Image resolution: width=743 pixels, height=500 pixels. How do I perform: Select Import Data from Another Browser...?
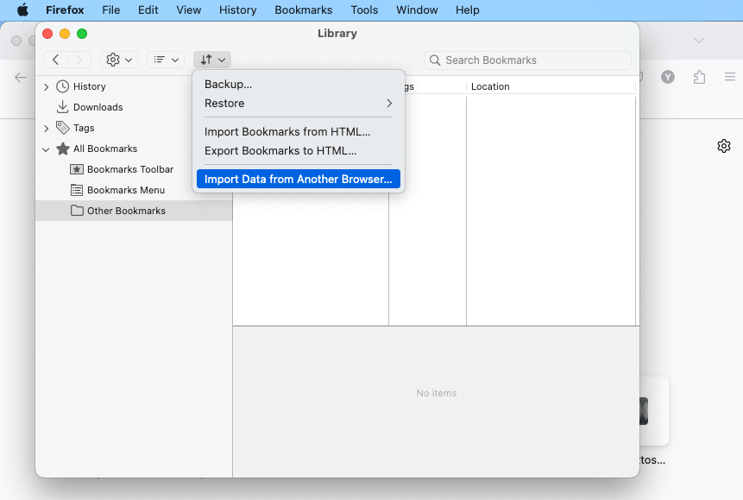click(x=298, y=180)
